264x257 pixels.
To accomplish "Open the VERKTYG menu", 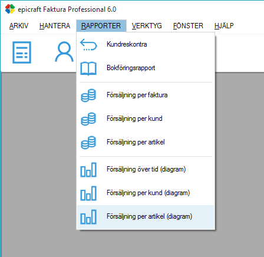I will point(147,26).
